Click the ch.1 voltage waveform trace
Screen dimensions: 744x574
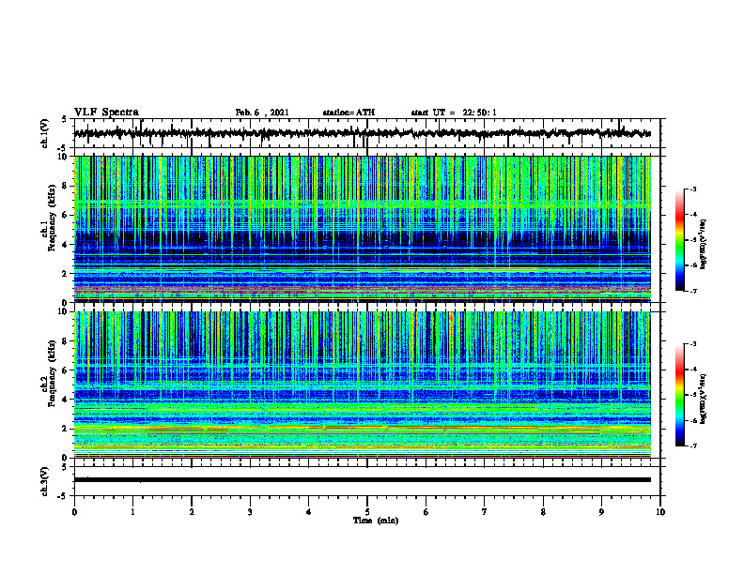pyautogui.click(x=362, y=133)
